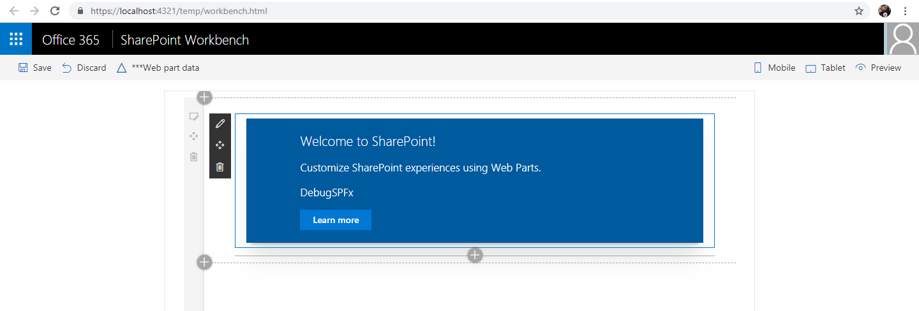Save the workbench page

pyautogui.click(x=35, y=68)
